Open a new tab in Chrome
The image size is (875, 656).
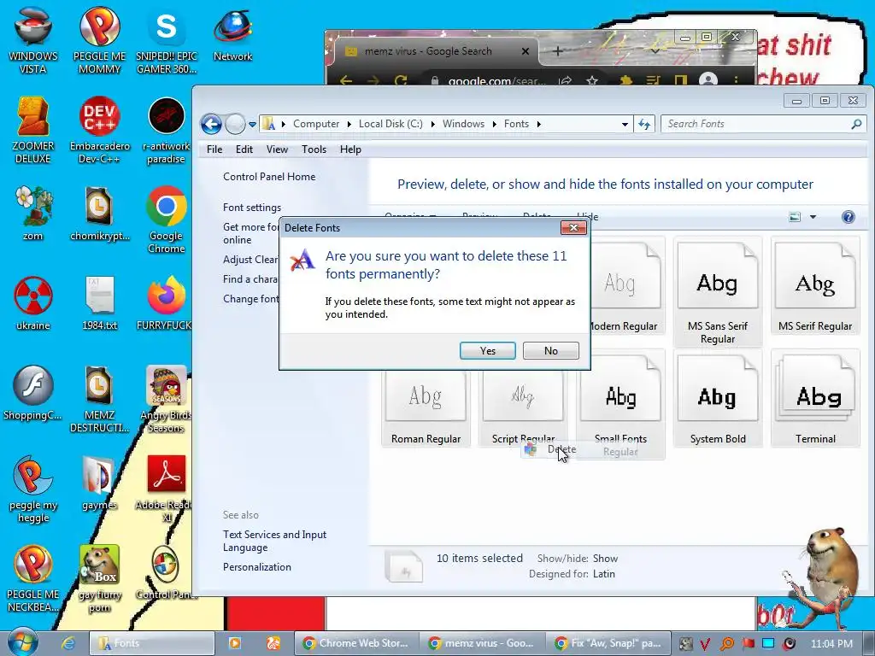point(557,51)
